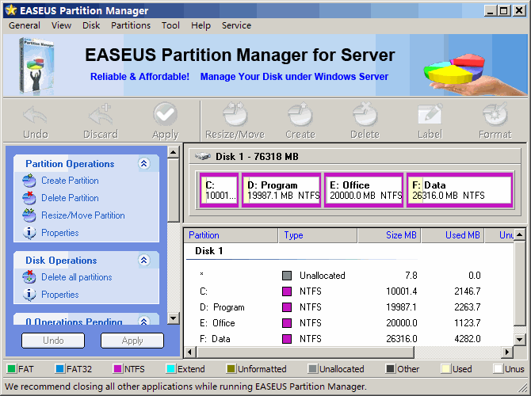Click the Size MB column header
The width and height of the screenshot is (531, 396).
point(389,235)
